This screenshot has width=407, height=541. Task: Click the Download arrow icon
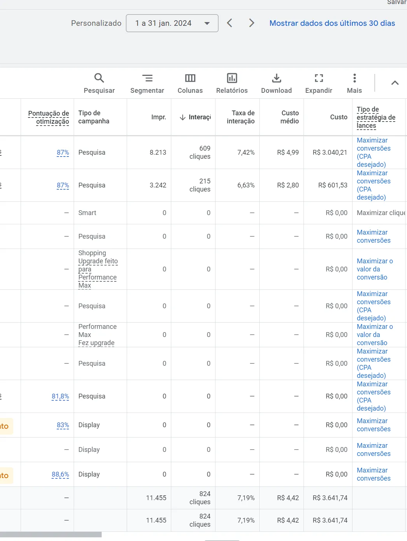pos(276,78)
